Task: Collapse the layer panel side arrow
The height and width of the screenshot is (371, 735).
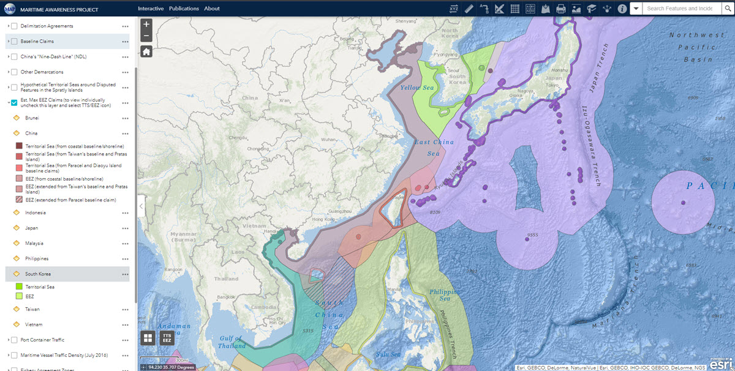Action: click(141, 206)
